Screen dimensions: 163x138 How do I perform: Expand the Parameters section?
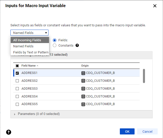click(x=15, y=114)
